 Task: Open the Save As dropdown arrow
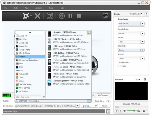(x=108, y=101)
